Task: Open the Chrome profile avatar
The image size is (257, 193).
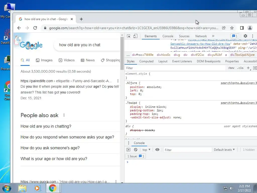Action: tap(250, 28)
